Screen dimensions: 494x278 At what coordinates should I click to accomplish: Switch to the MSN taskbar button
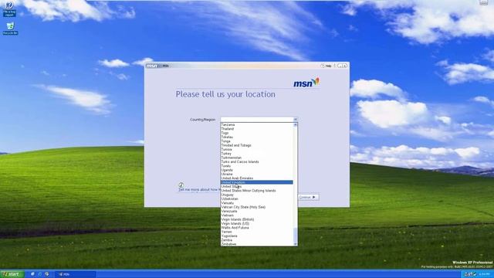(76, 274)
